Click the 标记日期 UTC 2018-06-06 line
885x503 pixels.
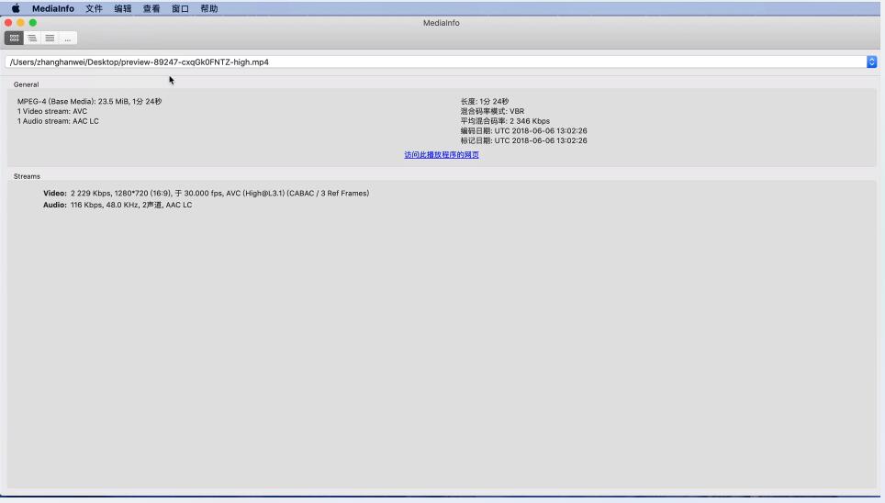pyautogui.click(x=524, y=140)
